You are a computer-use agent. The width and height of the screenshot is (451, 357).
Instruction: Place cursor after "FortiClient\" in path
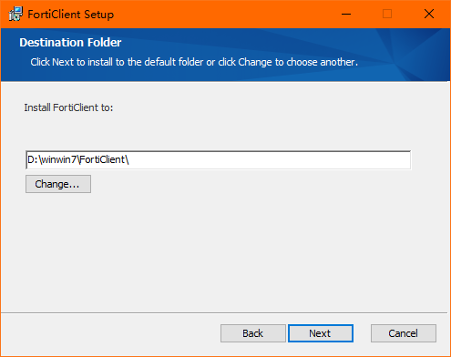click(x=130, y=159)
